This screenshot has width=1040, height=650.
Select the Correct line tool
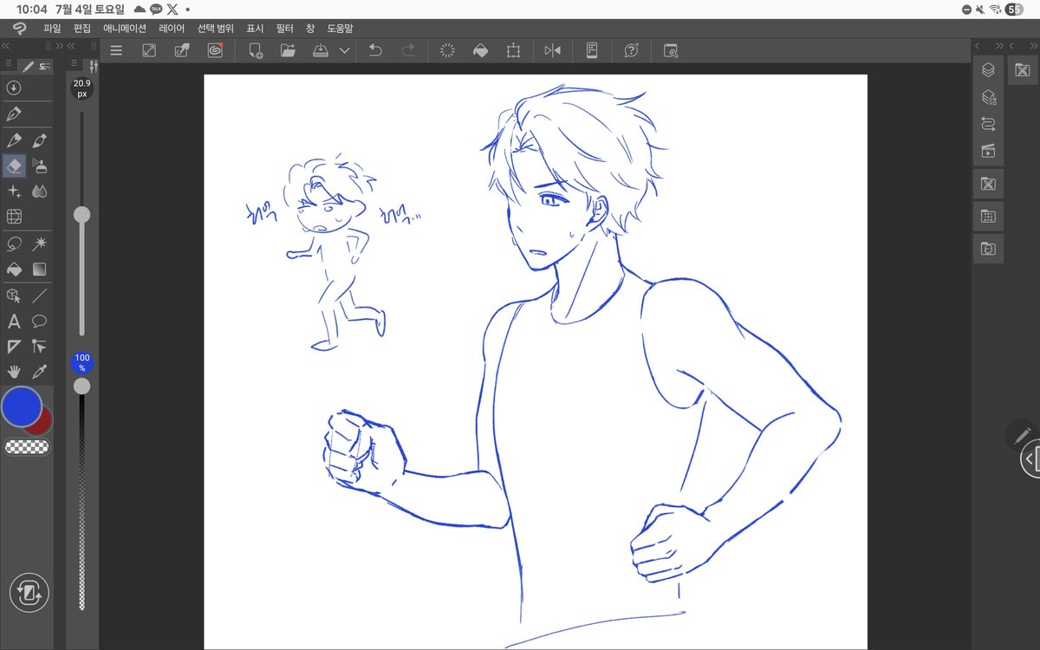click(39, 347)
